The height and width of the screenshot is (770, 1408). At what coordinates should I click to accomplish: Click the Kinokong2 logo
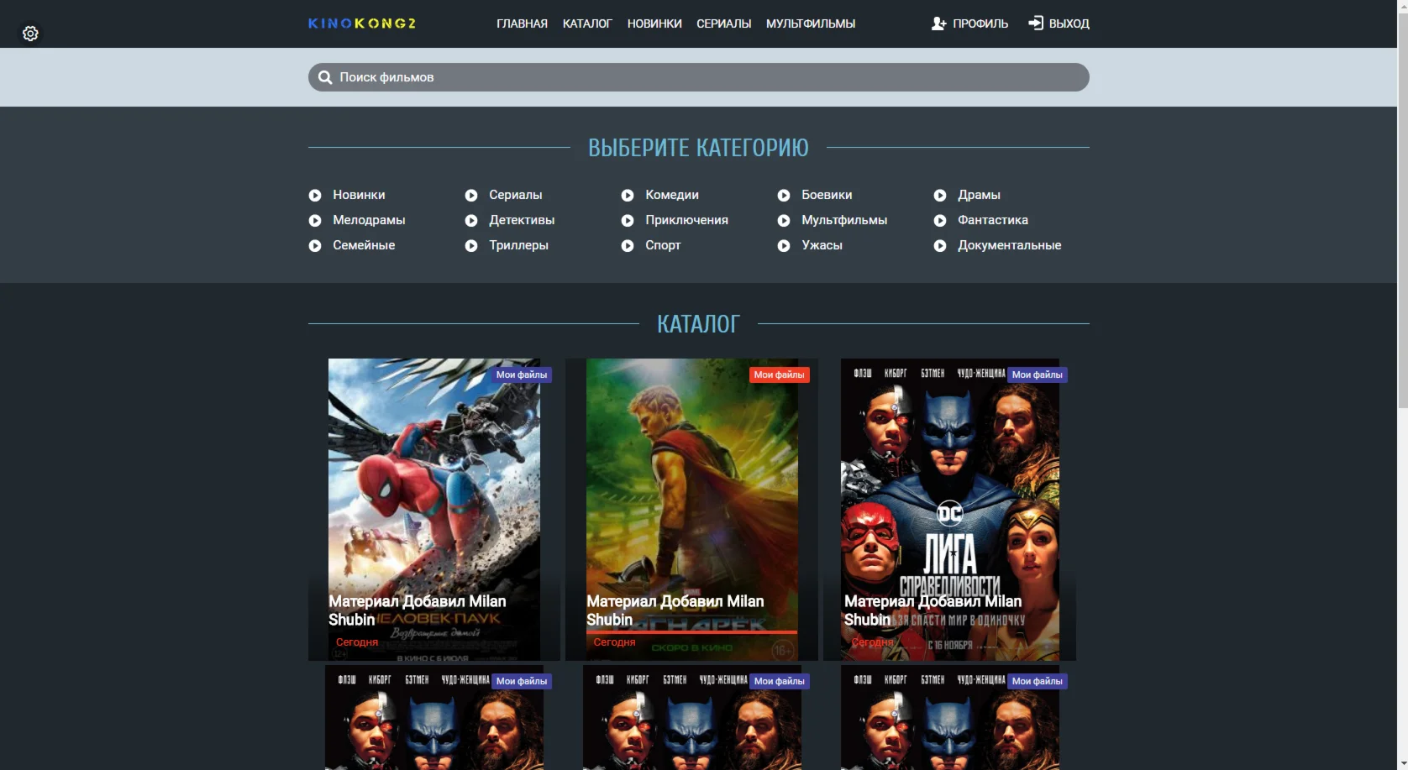coord(362,24)
